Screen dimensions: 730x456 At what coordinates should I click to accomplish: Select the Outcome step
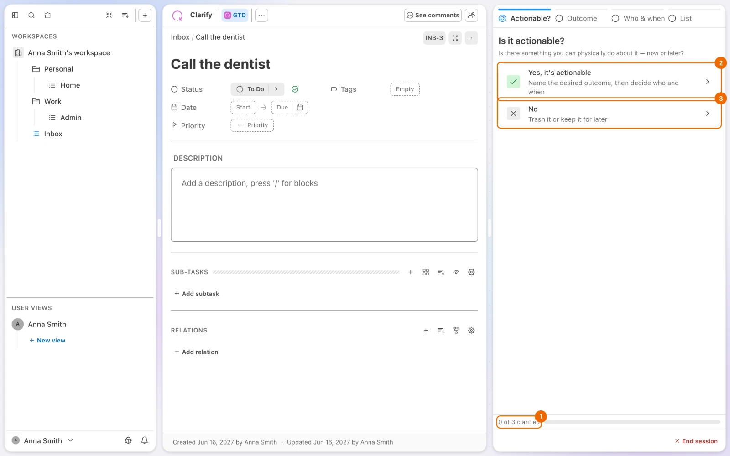(x=576, y=18)
